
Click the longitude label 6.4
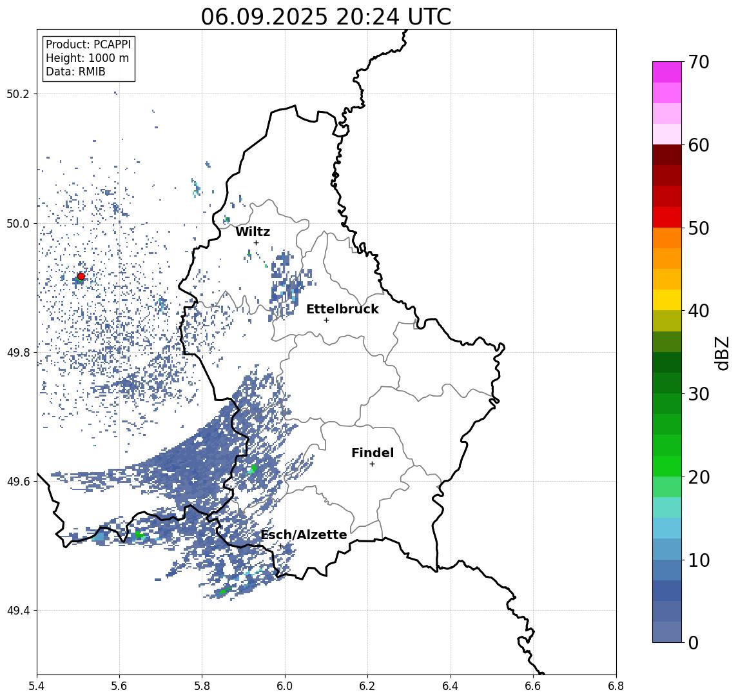pyautogui.click(x=451, y=686)
